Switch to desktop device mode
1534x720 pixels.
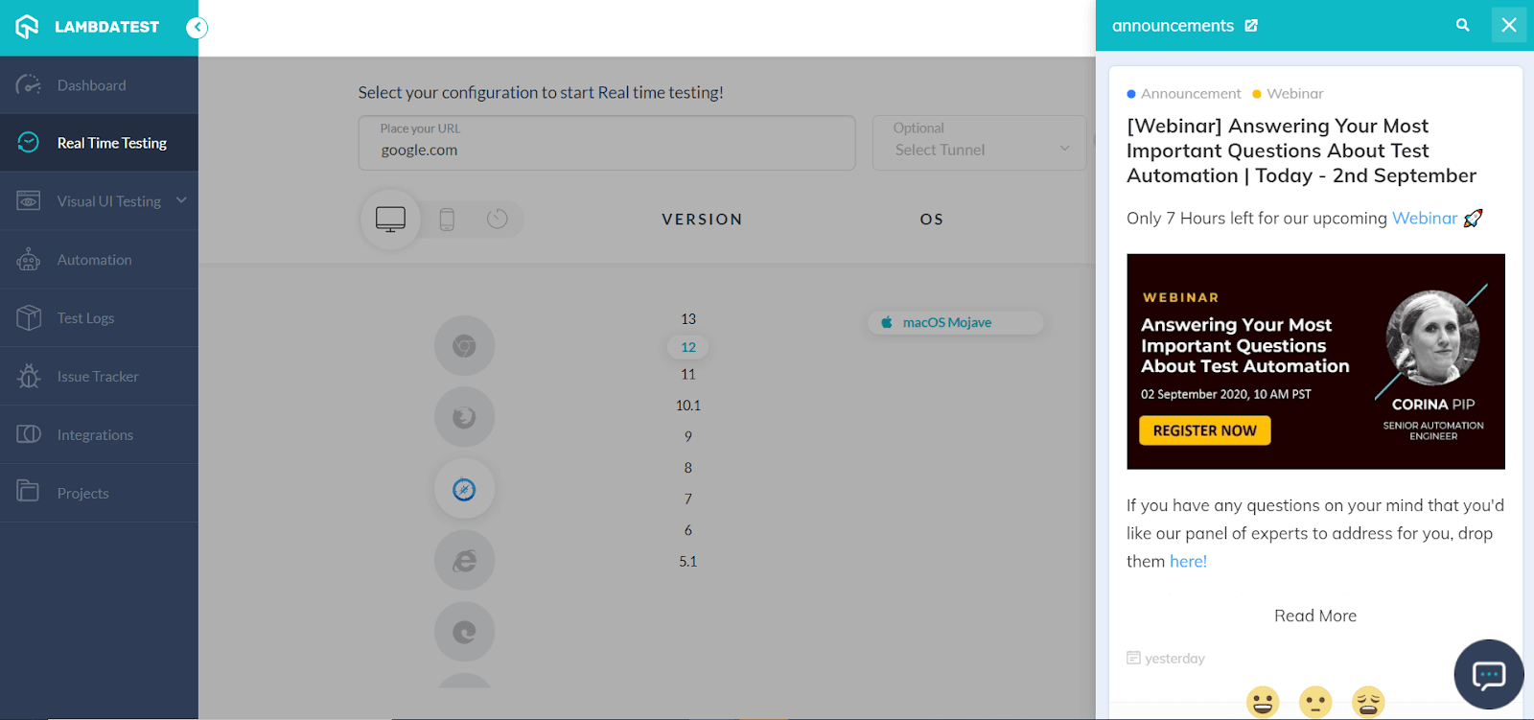[390, 220]
